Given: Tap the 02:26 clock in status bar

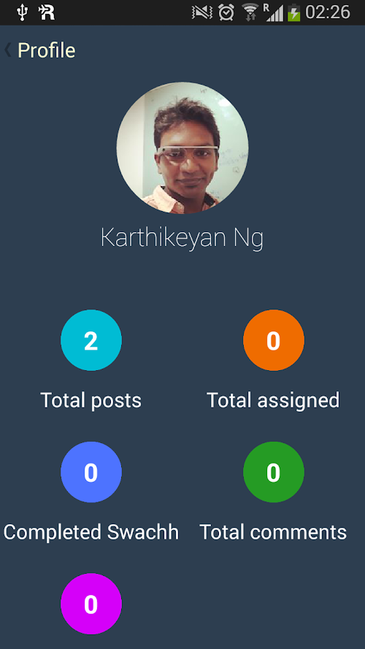Looking at the screenshot, I should coord(328,12).
